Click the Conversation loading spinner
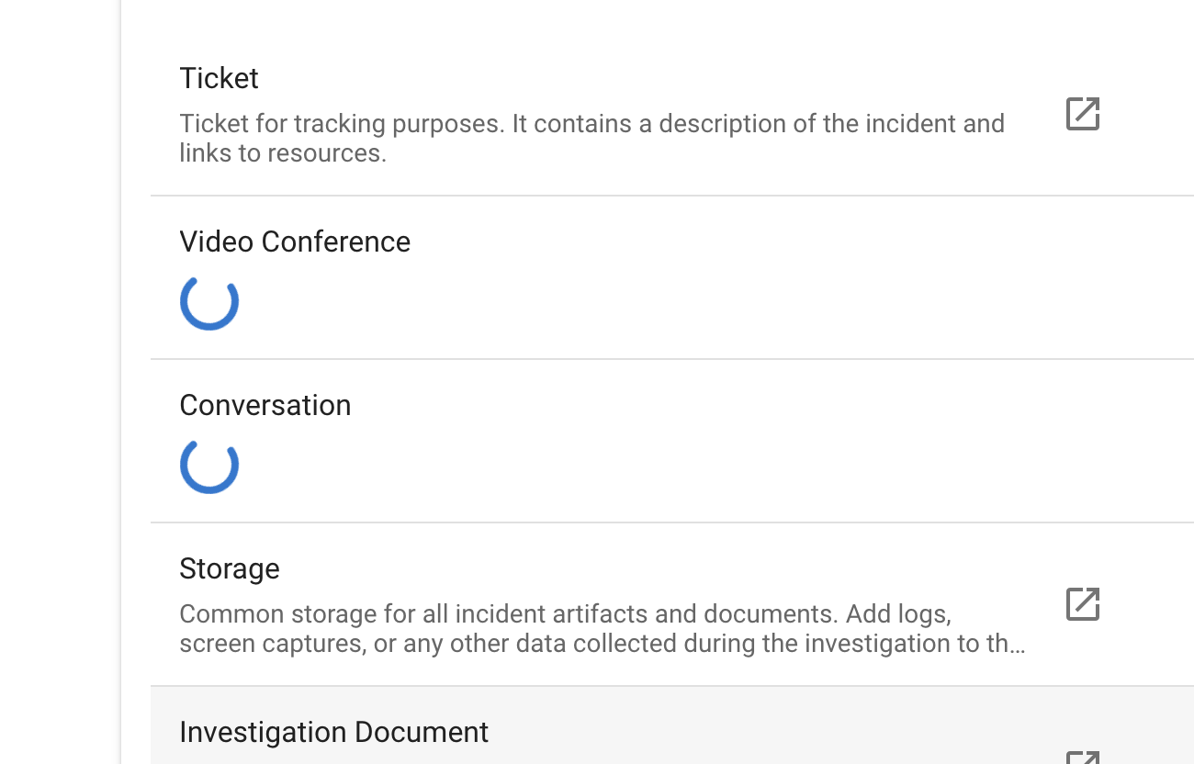 pyautogui.click(x=209, y=466)
